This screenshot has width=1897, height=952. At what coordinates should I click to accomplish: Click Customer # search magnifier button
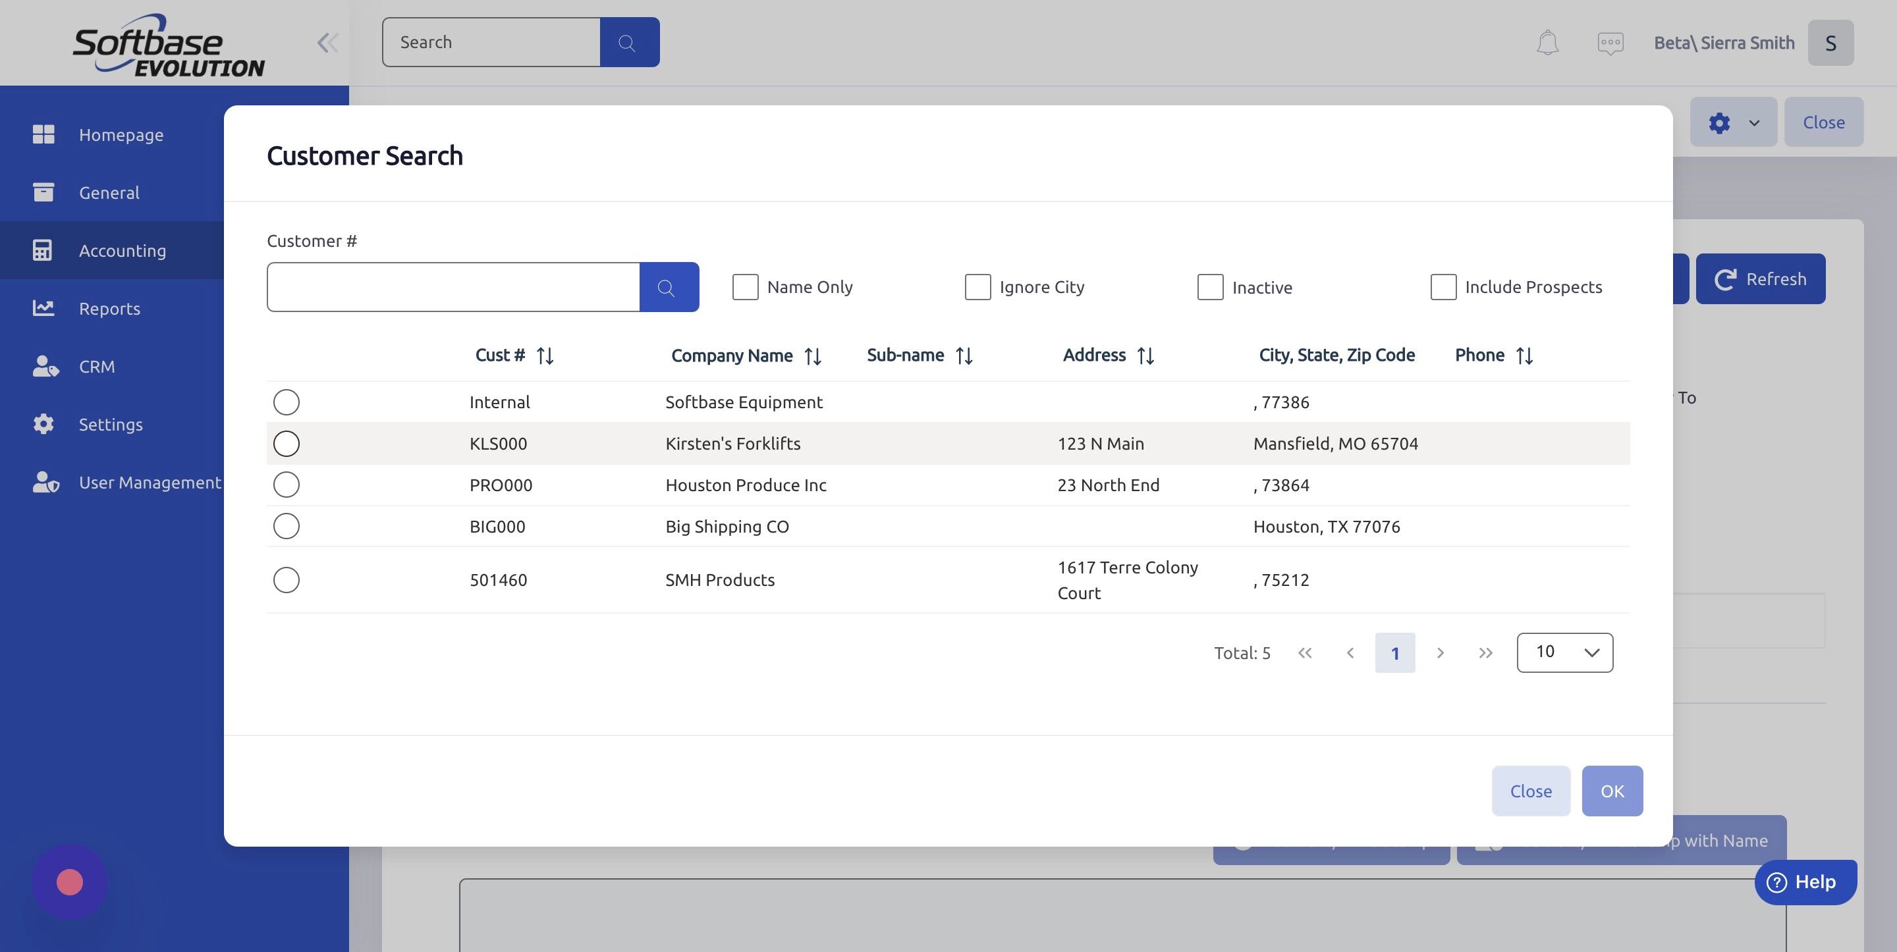point(669,287)
